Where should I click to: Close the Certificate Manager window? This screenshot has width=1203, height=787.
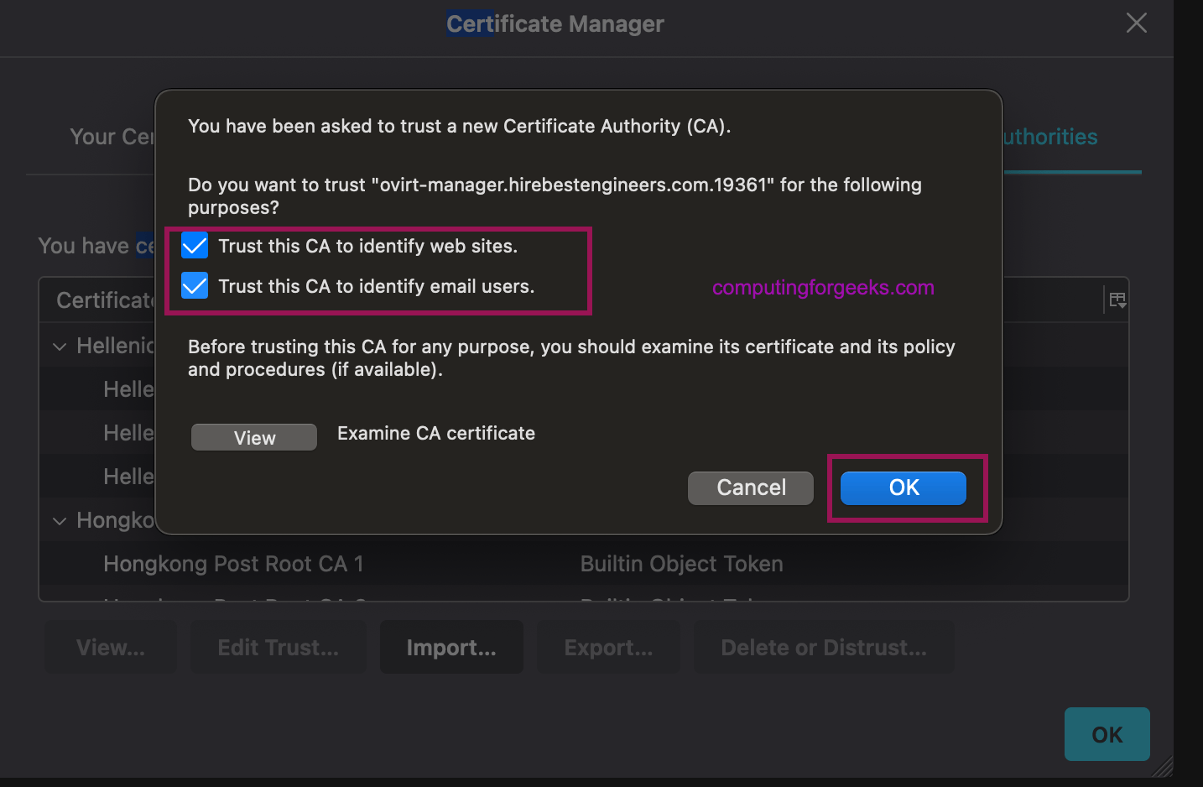coord(1136,23)
